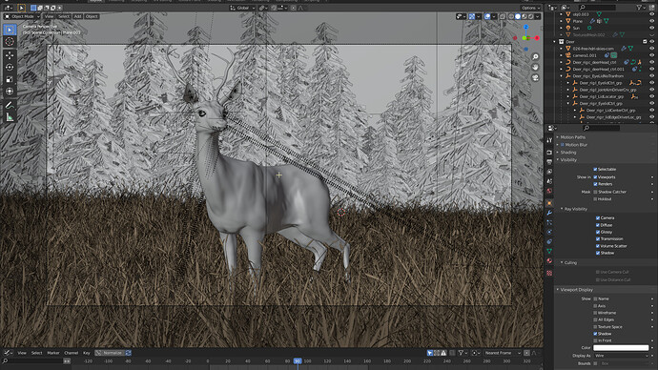Viewport: 658px width, 370px height.
Task: Hide the Deer collection in outliner
Action: (651, 42)
